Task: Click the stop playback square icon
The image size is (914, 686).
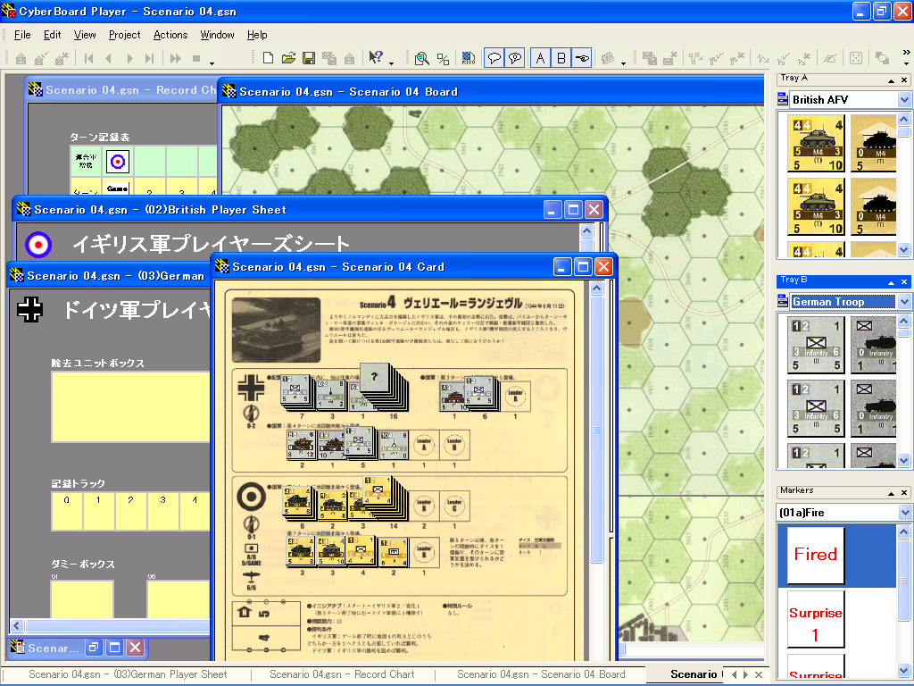Action: coord(195,58)
